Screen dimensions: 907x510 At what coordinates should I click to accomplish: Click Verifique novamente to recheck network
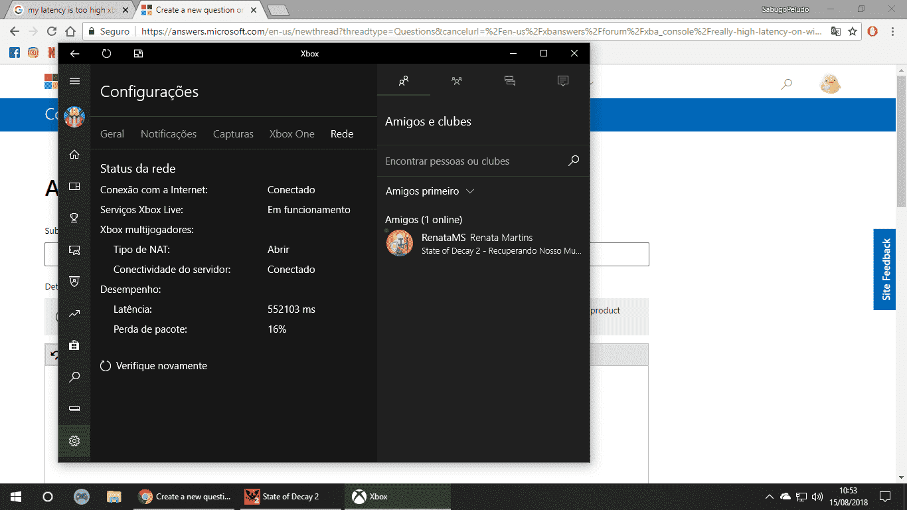click(x=153, y=366)
